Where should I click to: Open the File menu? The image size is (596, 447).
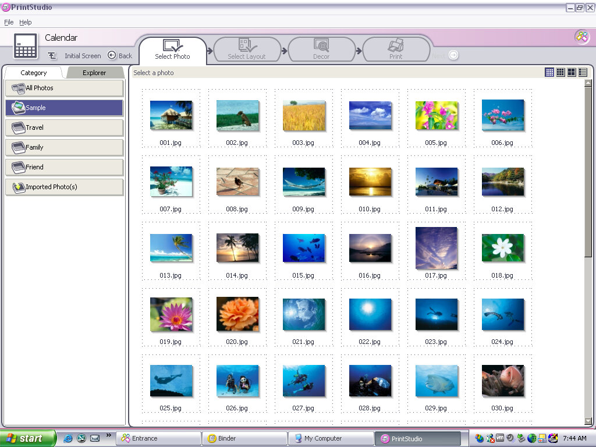click(9, 22)
